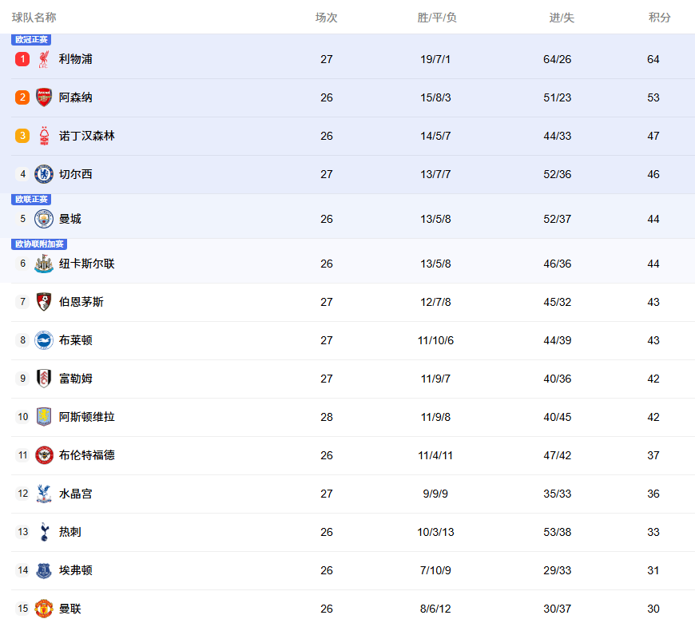This screenshot has height=619, width=695.
Task: Click the 欧冠正赛 qualification tag
Action: coord(31,40)
